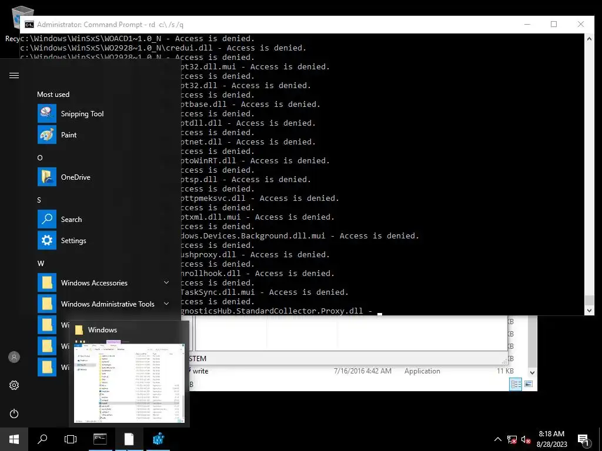The height and width of the screenshot is (451, 602).
Task: Expand Windows Administrative Tools folder
Action: tap(166, 304)
